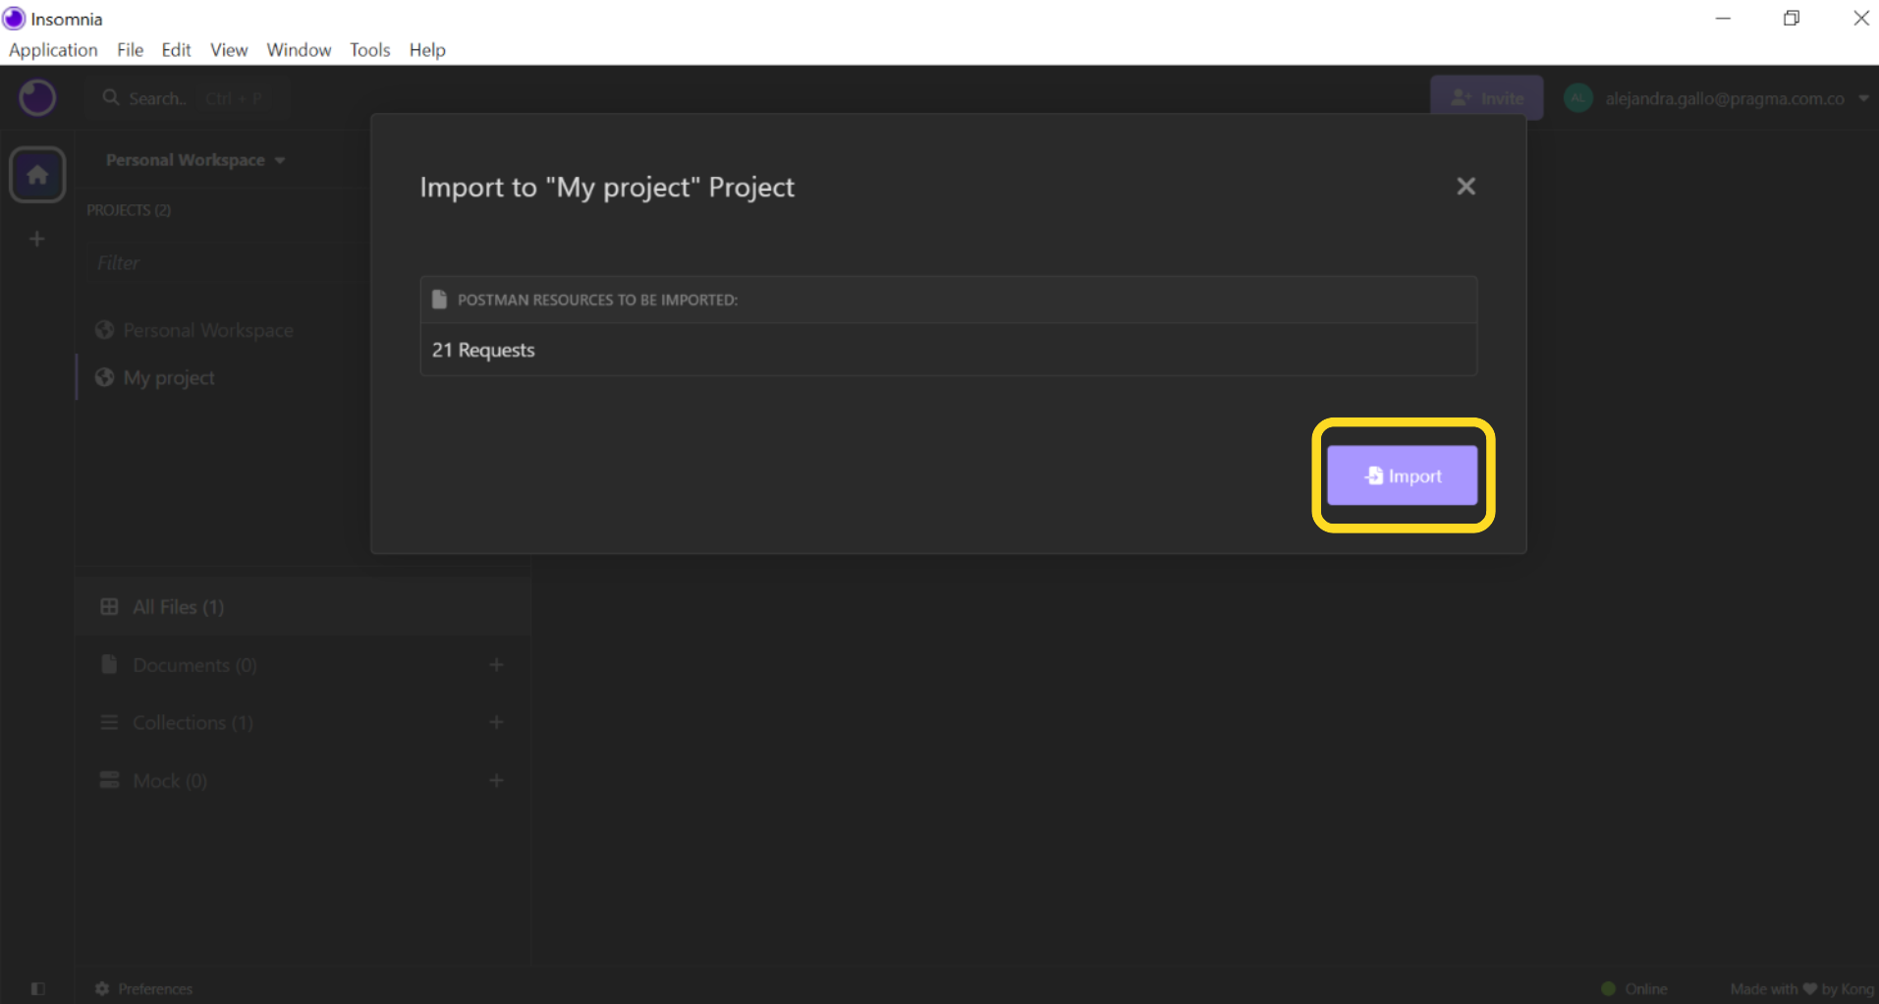This screenshot has width=1879, height=1004.
Task: Select All Files (1)
Action: tap(304, 607)
